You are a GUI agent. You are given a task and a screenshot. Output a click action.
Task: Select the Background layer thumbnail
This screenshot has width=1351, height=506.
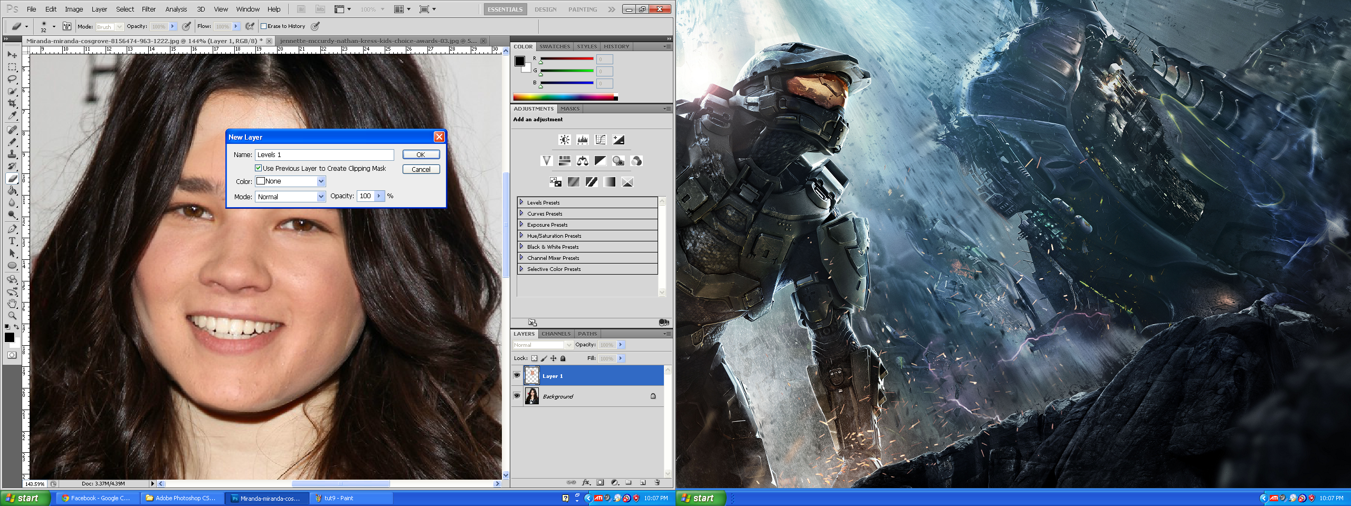(532, 396)
